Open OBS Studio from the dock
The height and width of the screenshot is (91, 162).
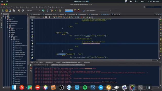click(x=61, y=87)
